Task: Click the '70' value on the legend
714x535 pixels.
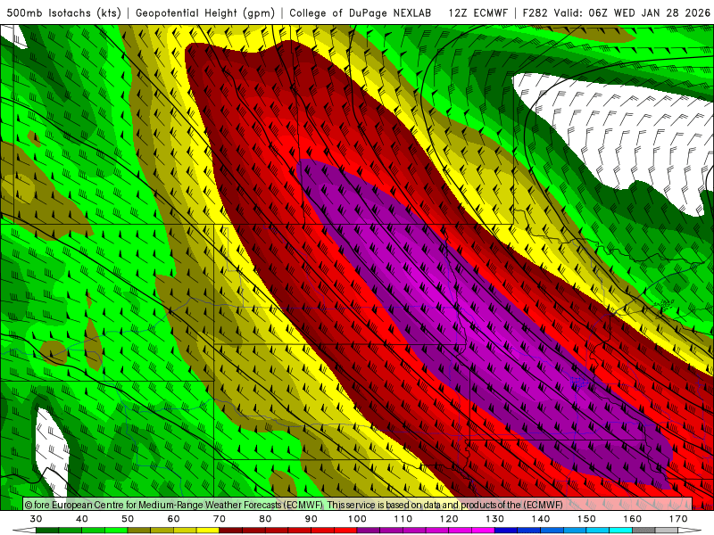Action: tap(220, 519)
